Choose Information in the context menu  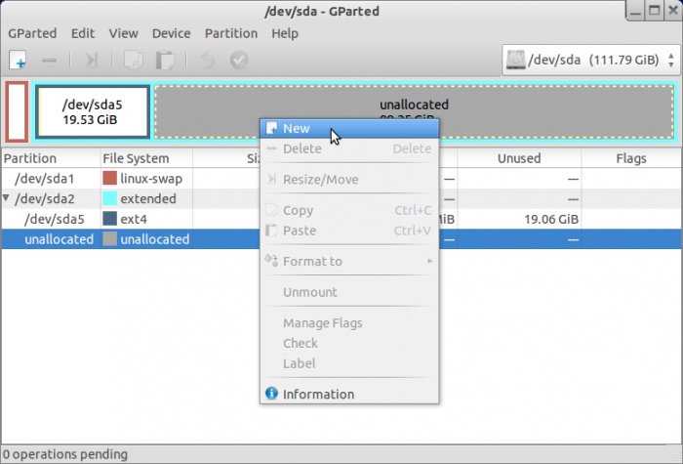pyautogui.click(x=349, y=395)
